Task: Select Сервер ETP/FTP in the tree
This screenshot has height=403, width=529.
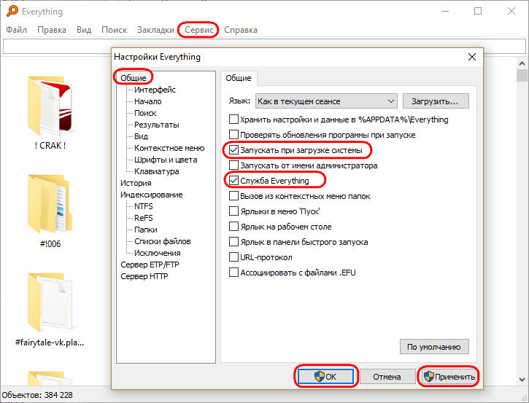Action: (150, 265)
